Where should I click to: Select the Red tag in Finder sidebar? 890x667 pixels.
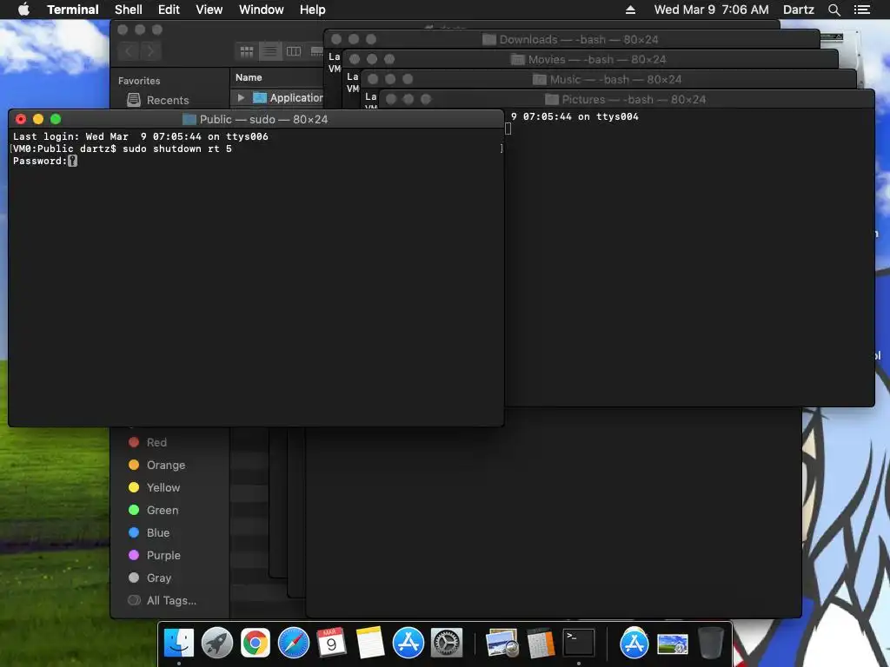coord(156,442)
